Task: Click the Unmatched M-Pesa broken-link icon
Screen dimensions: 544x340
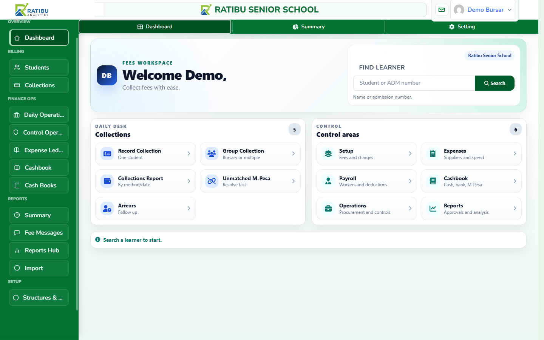Action: click(212, 181)
